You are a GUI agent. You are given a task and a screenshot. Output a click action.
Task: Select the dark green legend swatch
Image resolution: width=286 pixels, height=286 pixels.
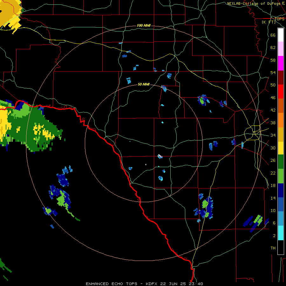click(x=281, y=162)
